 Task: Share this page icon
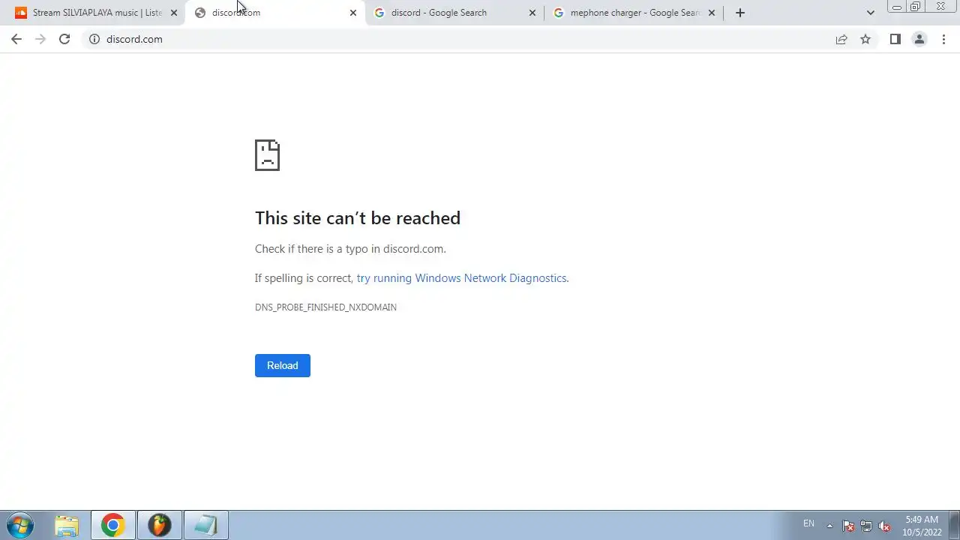click(x=841, y=39)
